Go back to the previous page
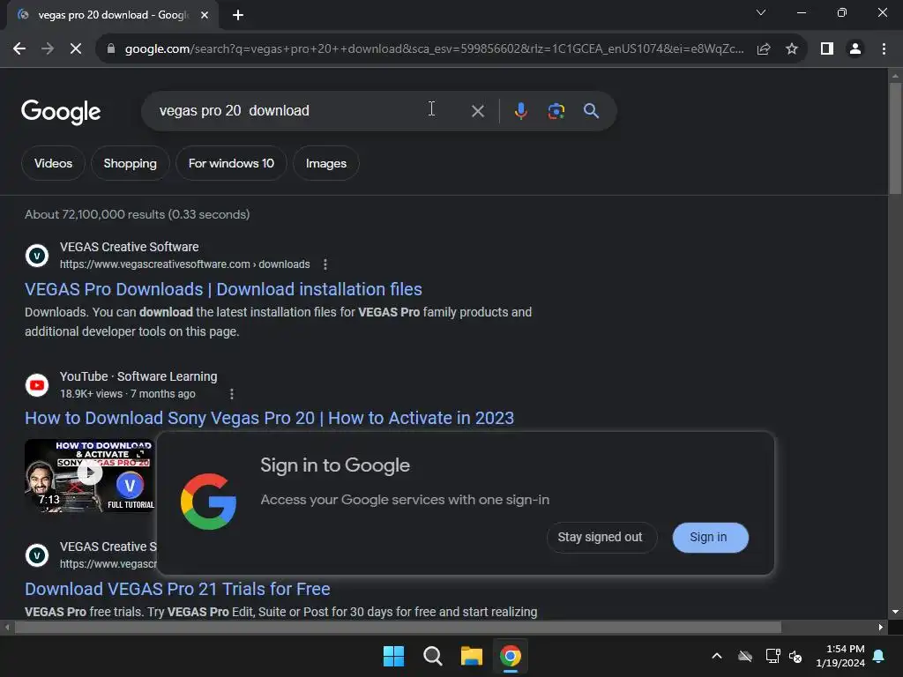This screenshot has height=677, width=903. coord(19,49)
